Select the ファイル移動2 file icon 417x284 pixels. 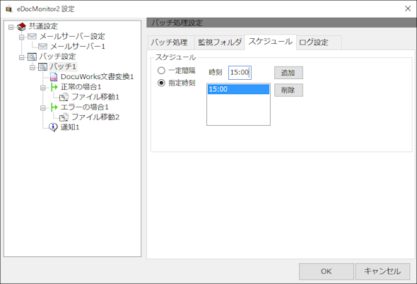pyautogui.click(x=64, y=117)
